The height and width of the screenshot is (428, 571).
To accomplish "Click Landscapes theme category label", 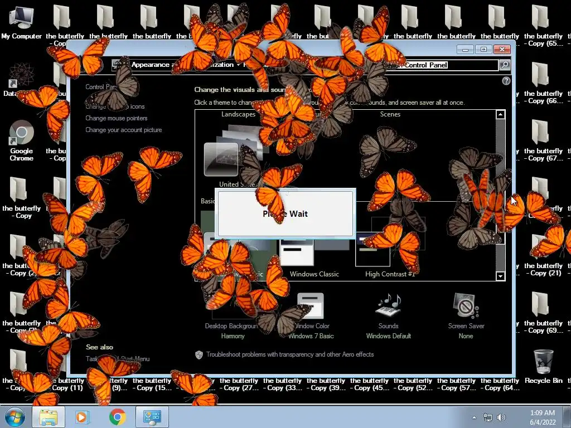I will 238,114.
